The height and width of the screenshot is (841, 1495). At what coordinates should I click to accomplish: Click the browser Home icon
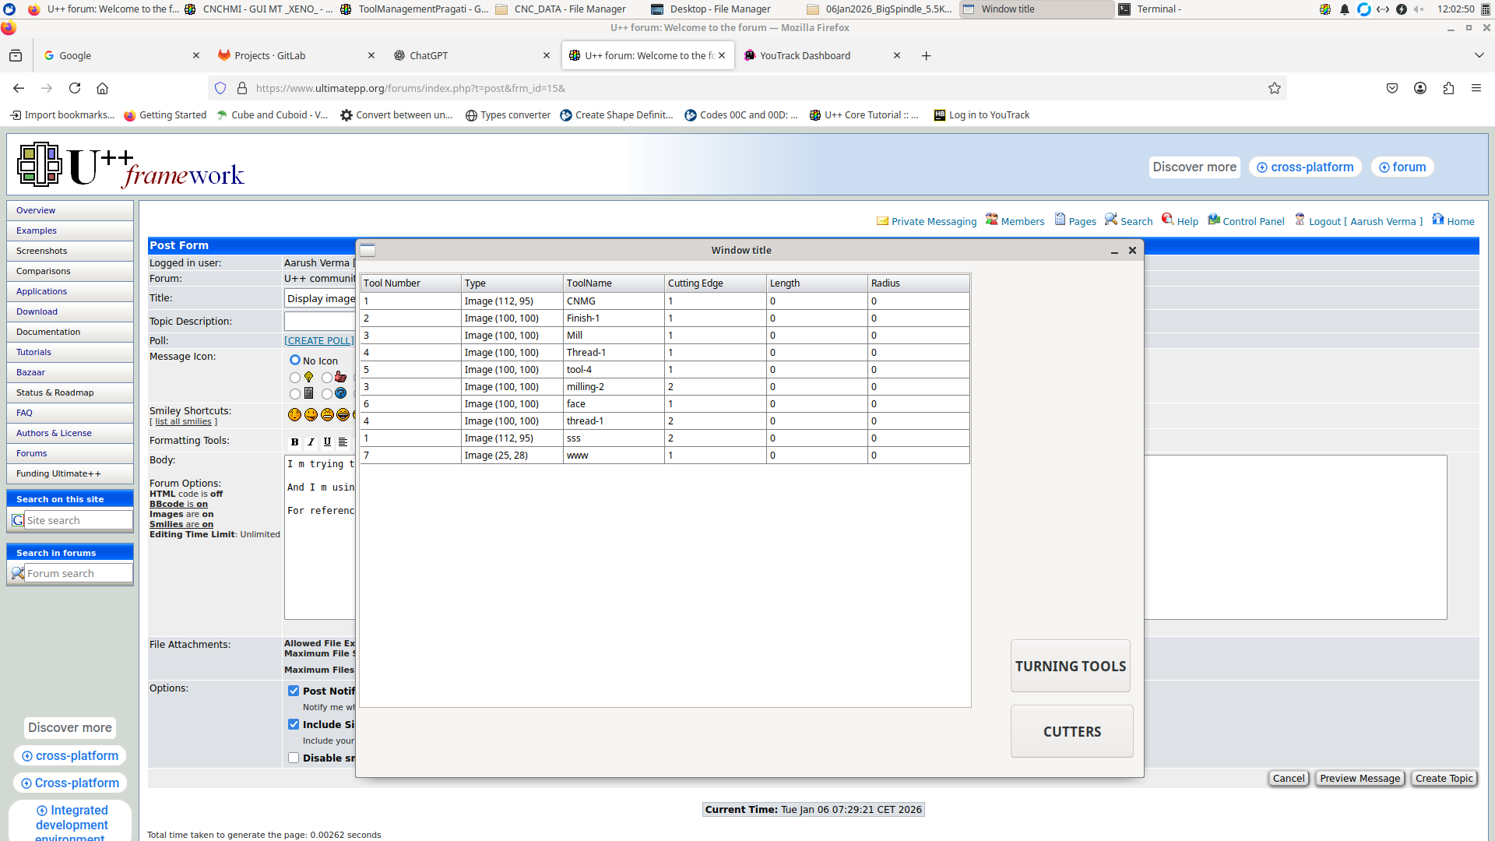tap(102, 88)
